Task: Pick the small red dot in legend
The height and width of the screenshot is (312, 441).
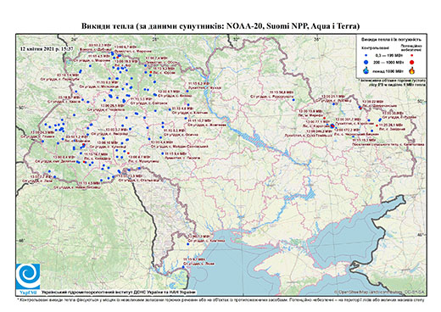Action: coord(412,55)
